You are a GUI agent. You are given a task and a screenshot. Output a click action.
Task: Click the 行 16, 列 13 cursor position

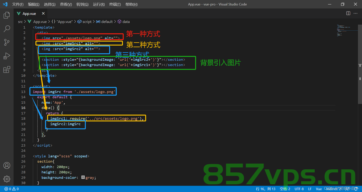pyautogui.click(x=265, y=189)
